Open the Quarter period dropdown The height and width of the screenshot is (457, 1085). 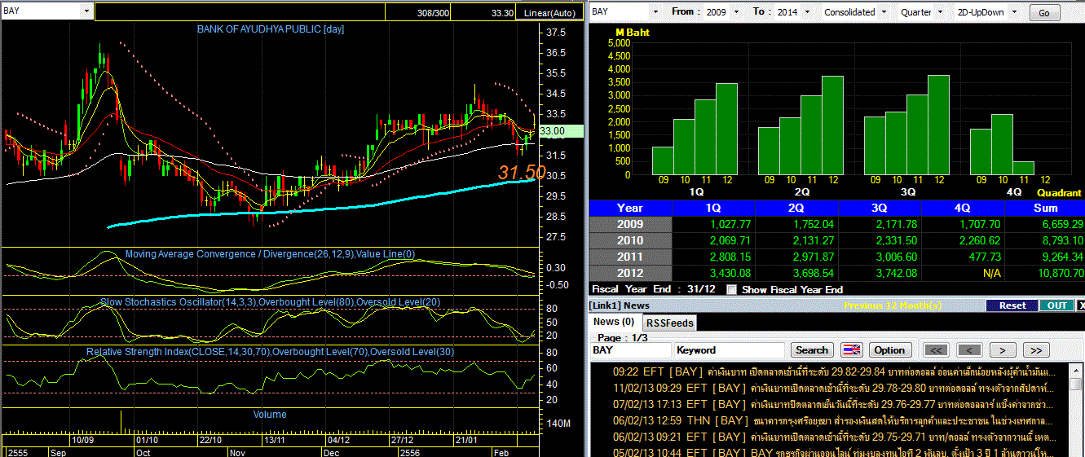[x=940, y=12]
